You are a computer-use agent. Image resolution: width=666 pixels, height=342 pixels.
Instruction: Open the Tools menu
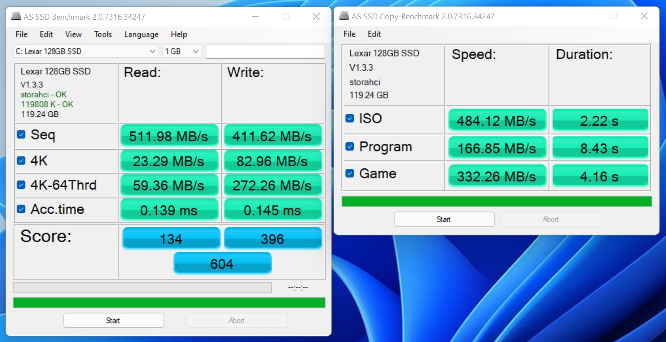(x=103, y=34)
